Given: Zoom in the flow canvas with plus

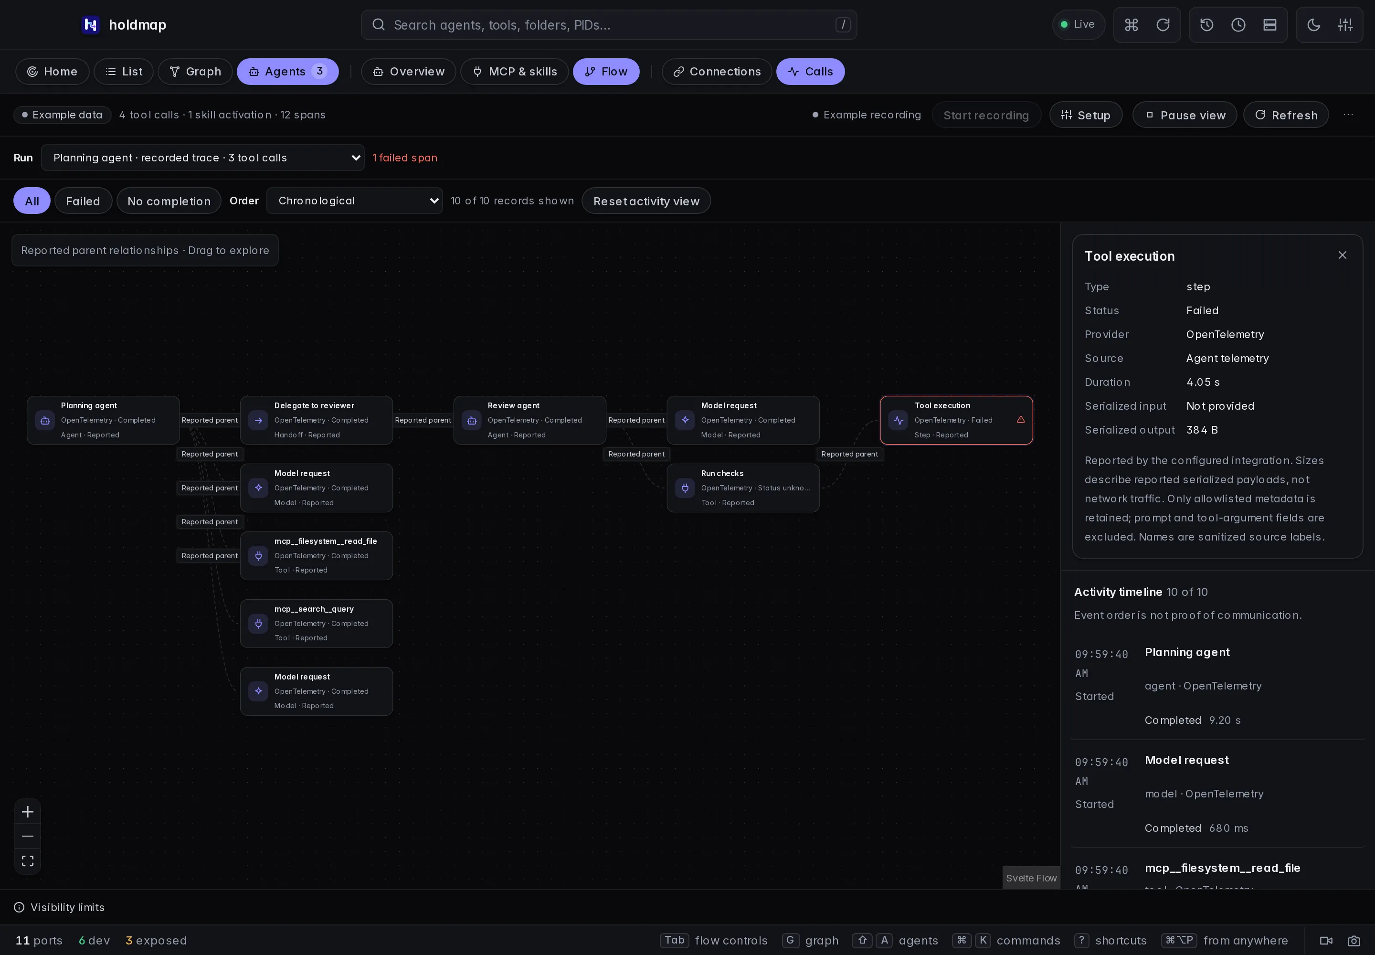Looking at the screenshot, I should coord(28,811).
